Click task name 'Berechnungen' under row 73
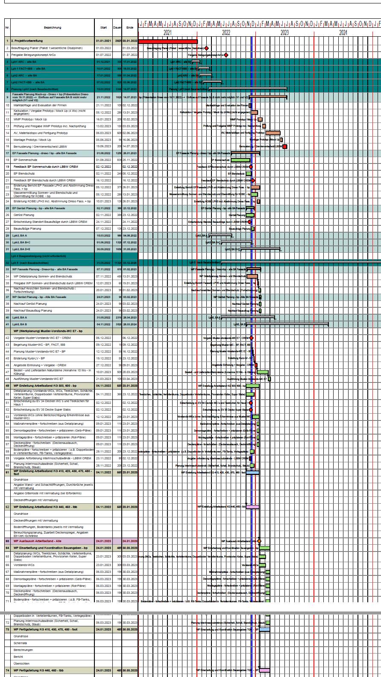This screenshot has width=381, height=677. [23, 650]
